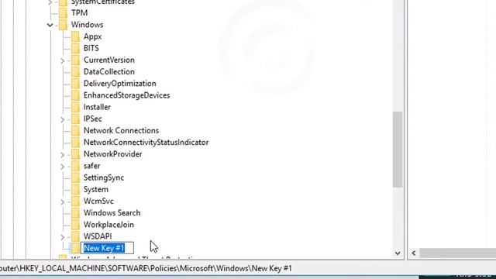Click inside the New Key #1 rename field
The image size is (496, 279).
(x=107, y=248)
